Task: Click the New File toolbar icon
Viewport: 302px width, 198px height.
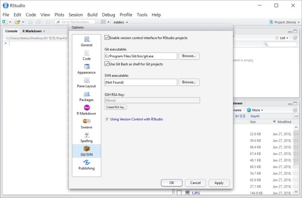Action: [5, 22]
